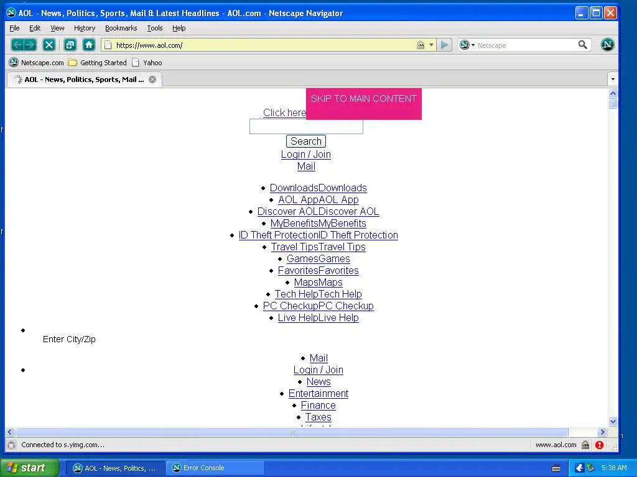
Task: Open the Games link
Action: pyautogui.click(x=318, y=258)
